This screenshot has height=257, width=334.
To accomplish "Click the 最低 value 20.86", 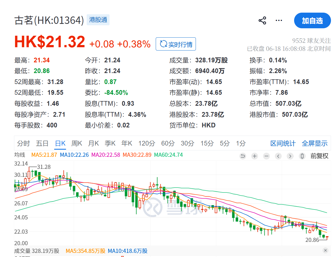I will [x=42, y=71].
